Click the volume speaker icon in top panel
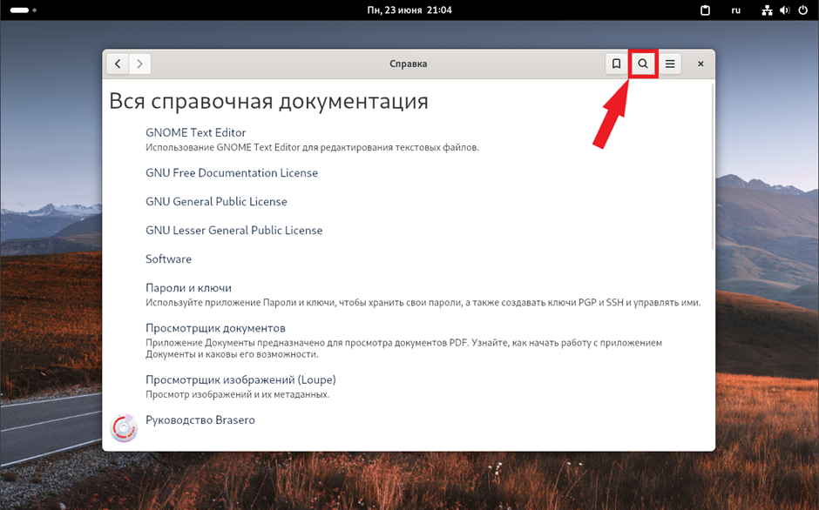Viewport: 819px width, 510px height. point(784,10)
